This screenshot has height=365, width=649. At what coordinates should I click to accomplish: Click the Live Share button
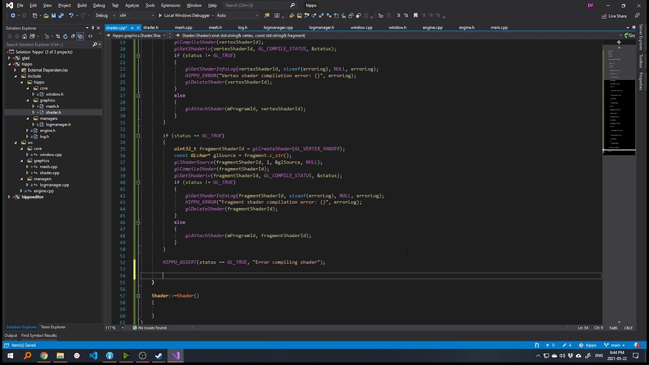pos(614,16)
